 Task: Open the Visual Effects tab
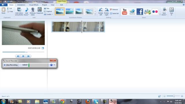coord(34,5)
